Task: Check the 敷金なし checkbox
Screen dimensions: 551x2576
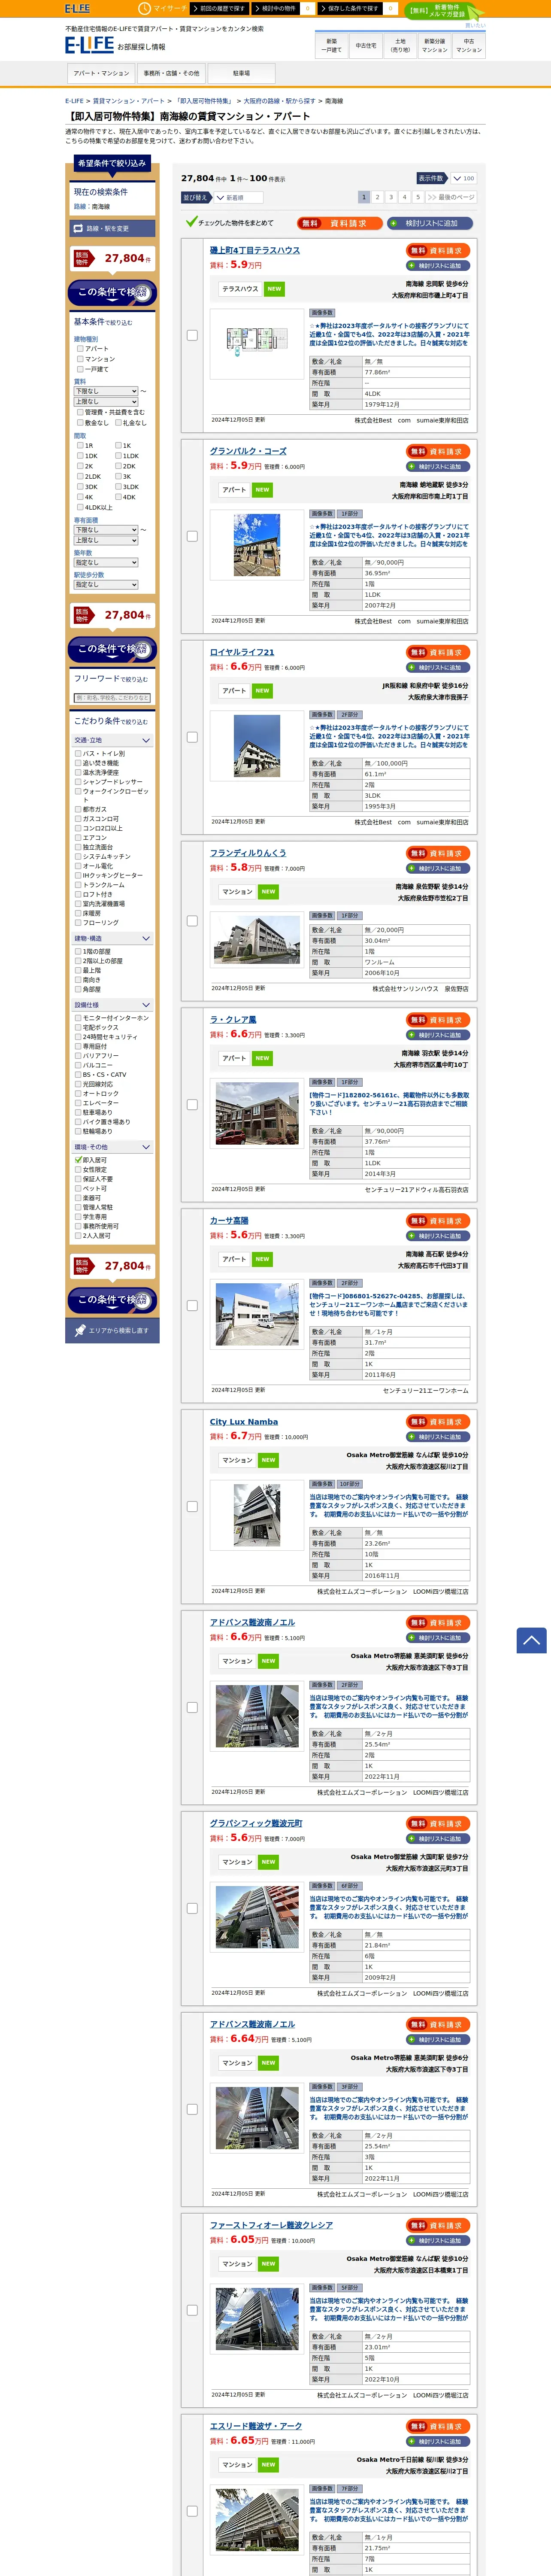Action: coord(80,423)
